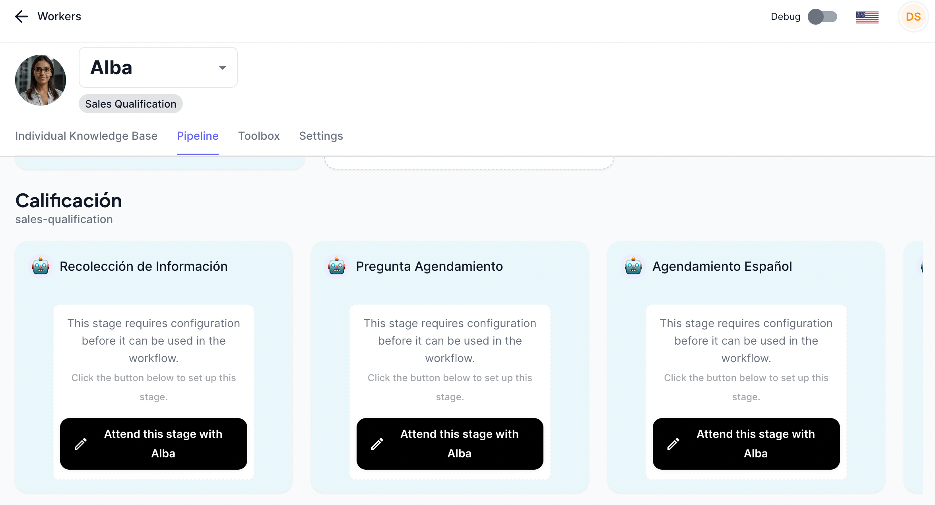Expand the Alba worker dropdown arrow
Screen dimensions: 935x505
tap(223, 67)
